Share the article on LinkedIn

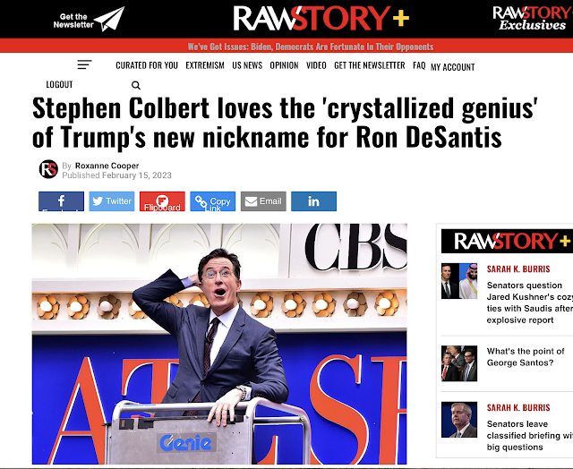click(x=314, y=201)
